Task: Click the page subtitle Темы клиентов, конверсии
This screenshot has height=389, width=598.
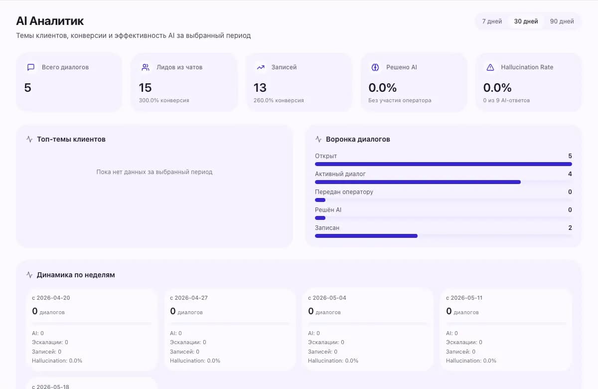Action: point(133,36)
